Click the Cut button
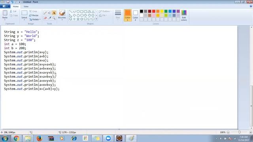Screen dimensions: 253x142 point(13,11)
